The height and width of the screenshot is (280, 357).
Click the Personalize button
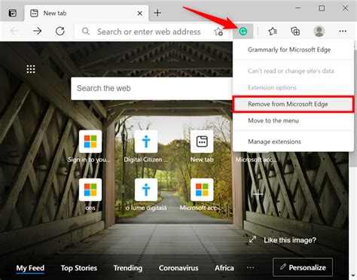pos(303,267)
